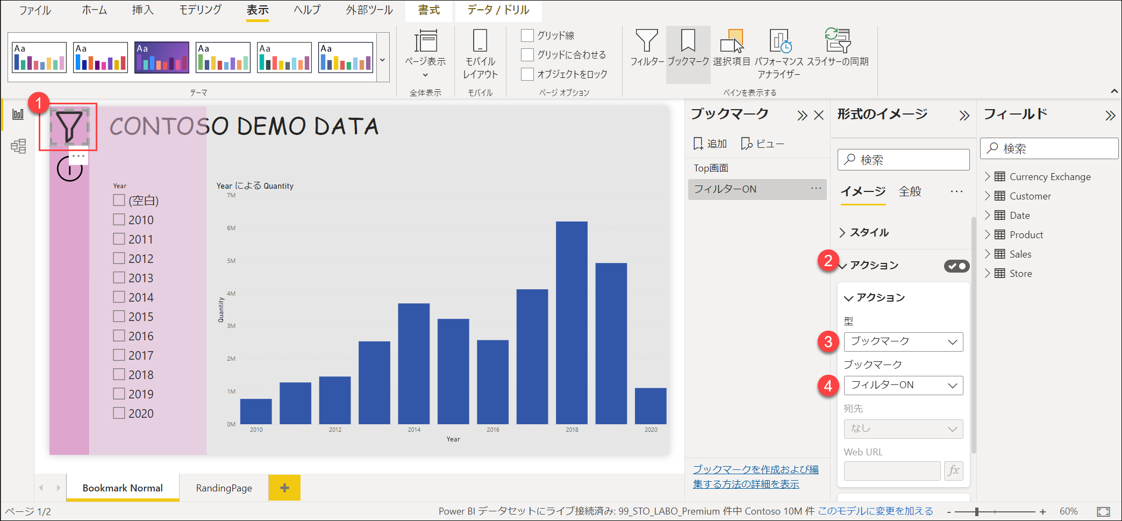Collapse the ブックマーク pane with double arrows

[802, 115]
